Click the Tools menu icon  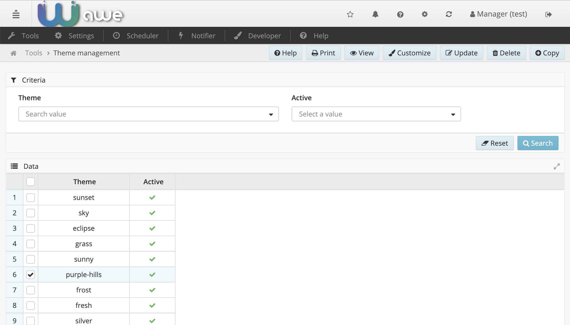point(12,36)
